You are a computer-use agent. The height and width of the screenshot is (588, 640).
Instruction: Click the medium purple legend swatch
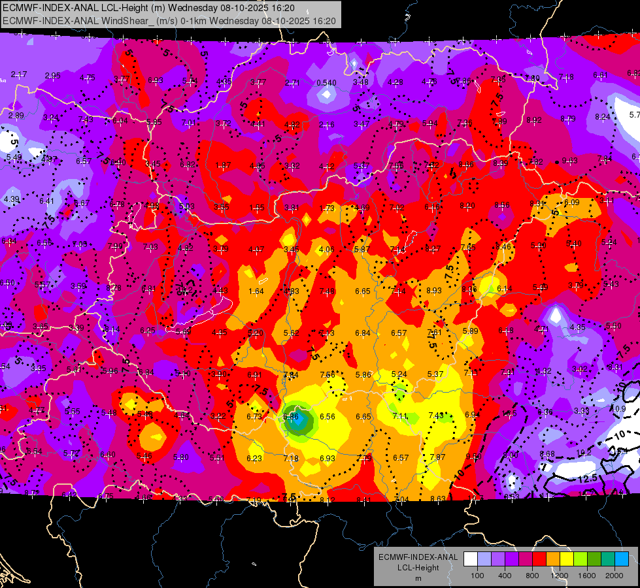tap(498, 559)
